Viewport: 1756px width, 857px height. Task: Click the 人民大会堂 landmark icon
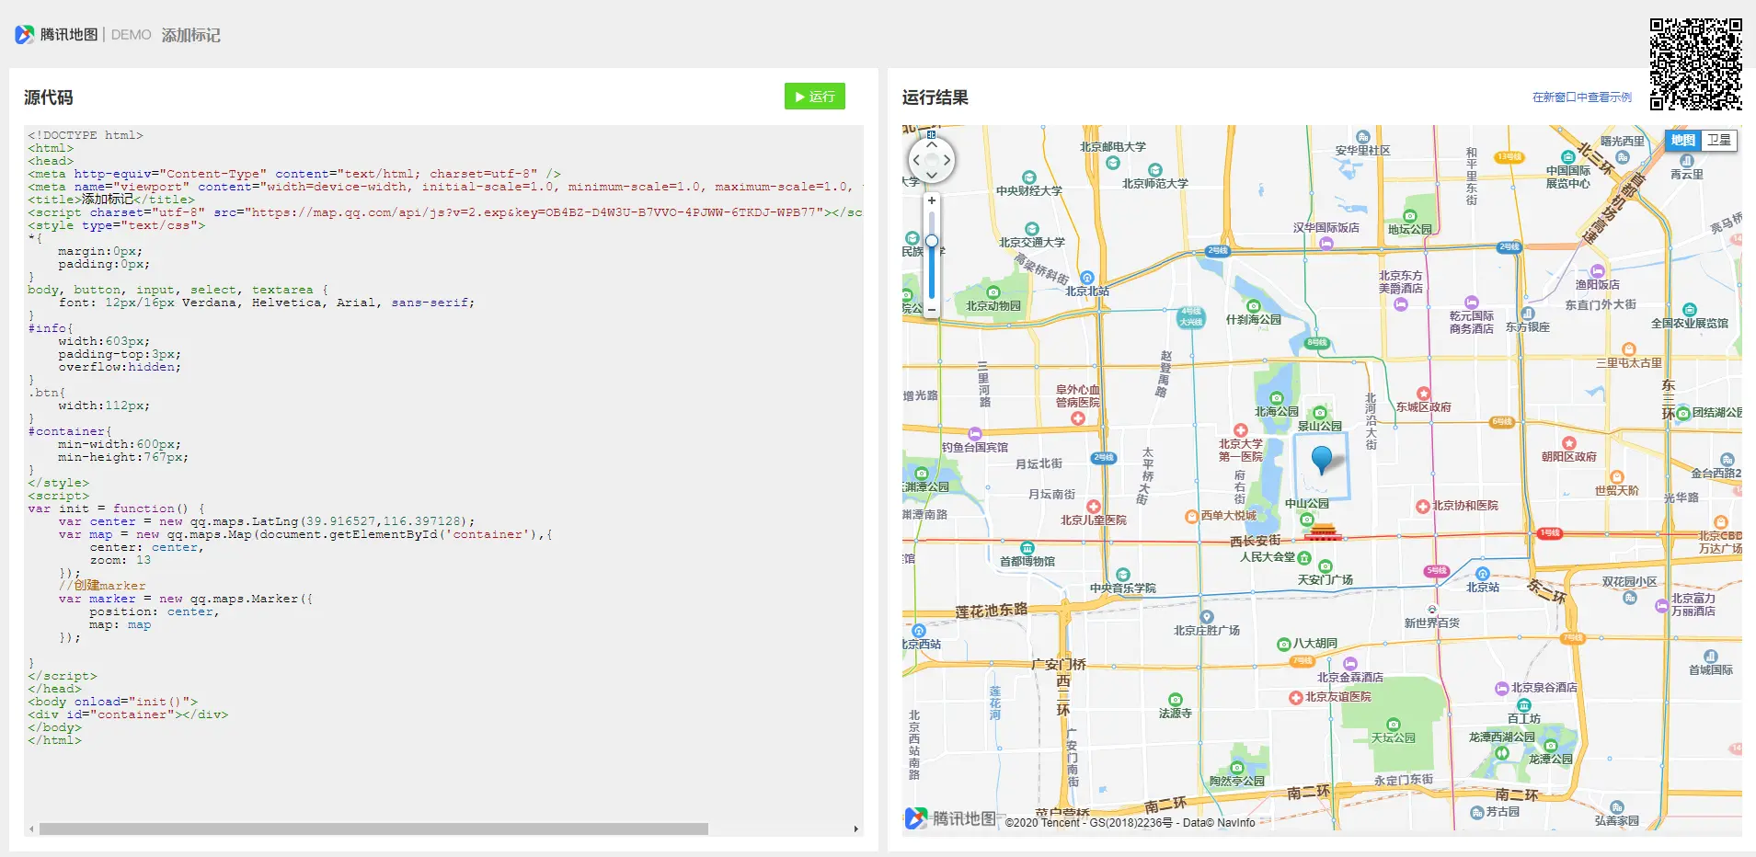pos(1304,557)
